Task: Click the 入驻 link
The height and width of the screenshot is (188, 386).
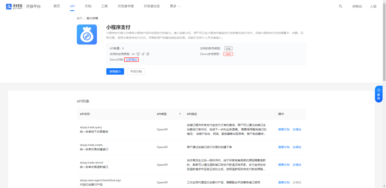Action: 373,7
